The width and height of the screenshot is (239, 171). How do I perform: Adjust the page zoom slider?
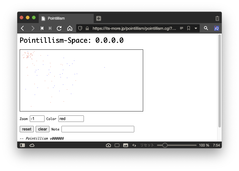tap(165, 145)
